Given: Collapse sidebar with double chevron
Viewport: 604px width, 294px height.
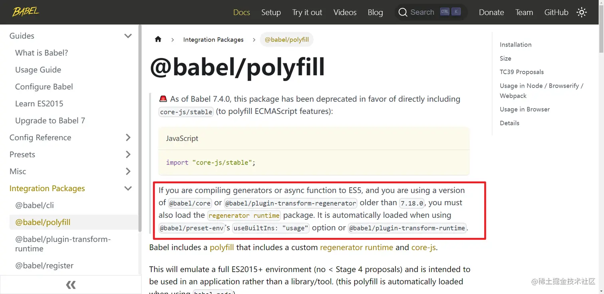Looking at the screenshot, I should 71,284.
